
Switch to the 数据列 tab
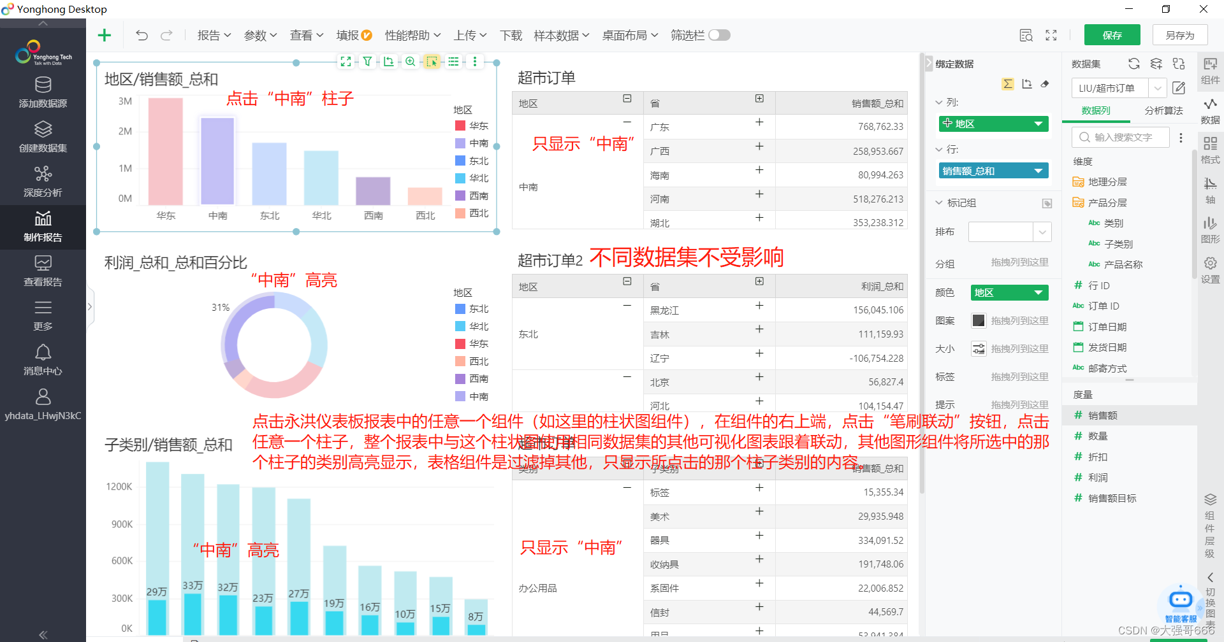coord(1096,110)
